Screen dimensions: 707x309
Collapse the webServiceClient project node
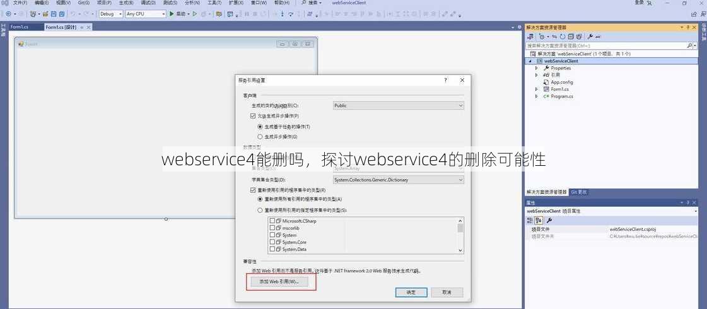[x=530, y=61]
